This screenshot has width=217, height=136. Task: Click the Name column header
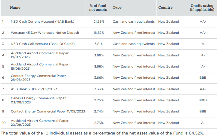15,8
